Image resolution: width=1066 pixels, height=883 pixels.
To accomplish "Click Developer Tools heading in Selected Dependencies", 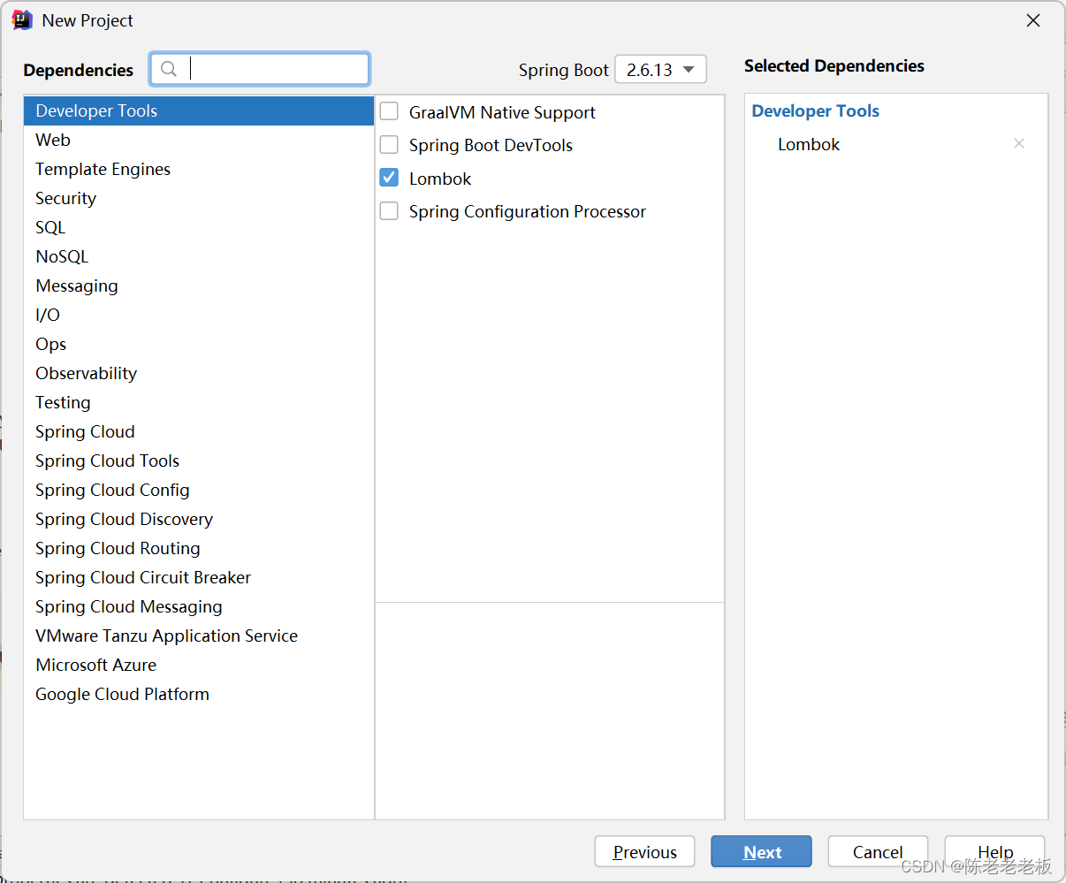I will coord(815,110).
